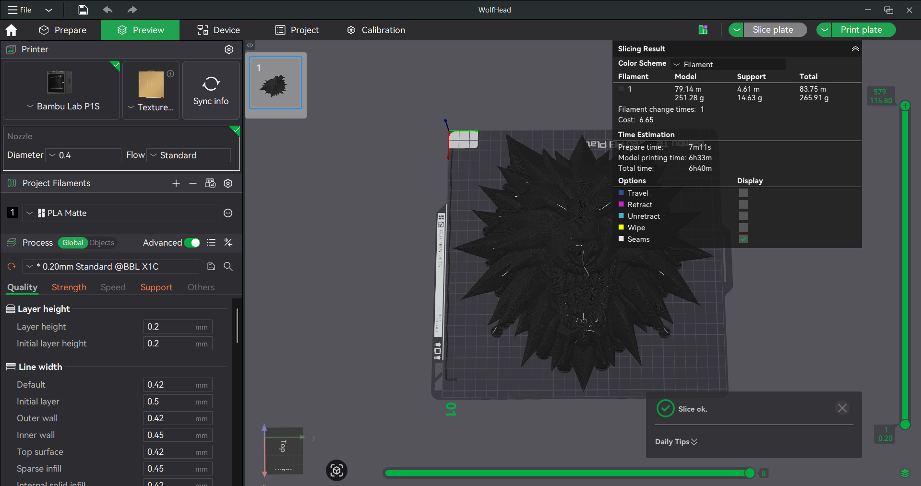Click the Print plate button
921x486 pixels.
tap(861, 30)
